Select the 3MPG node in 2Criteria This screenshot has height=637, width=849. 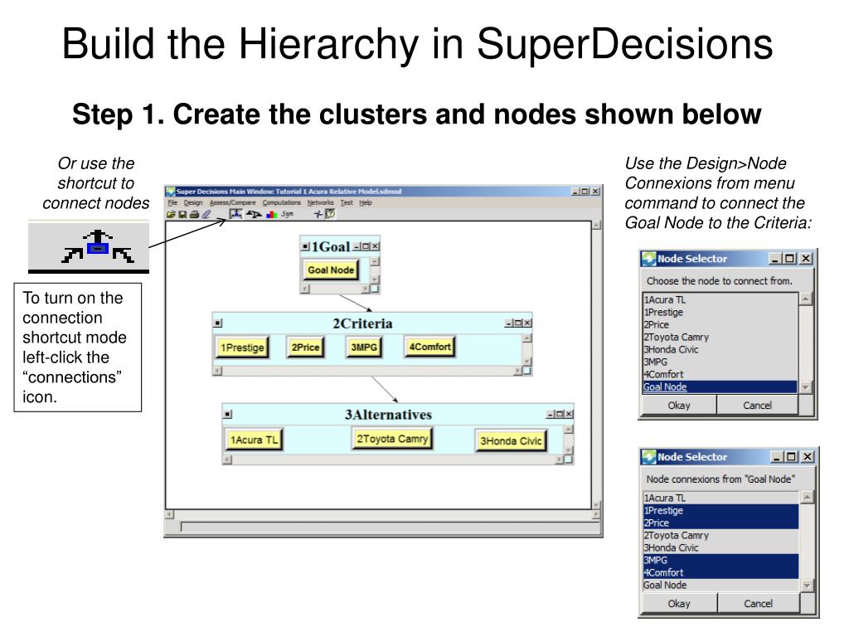364,348
